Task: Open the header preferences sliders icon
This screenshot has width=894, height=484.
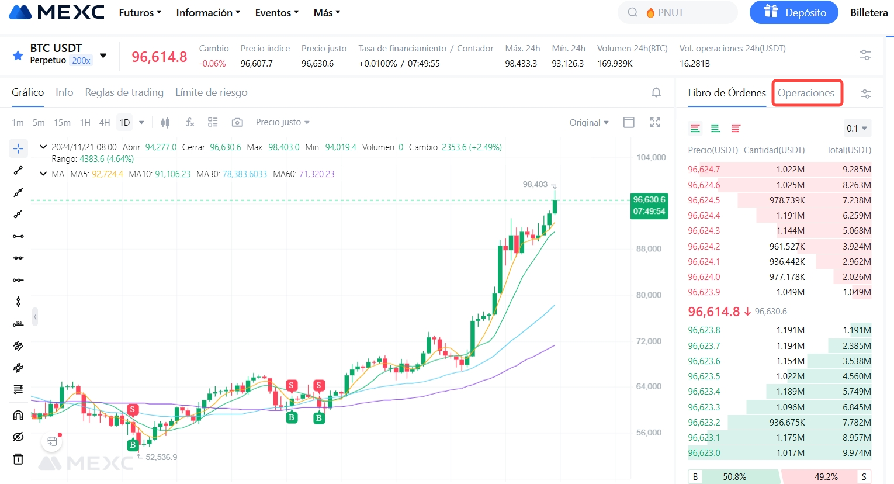Action: [x=865, y=55]
